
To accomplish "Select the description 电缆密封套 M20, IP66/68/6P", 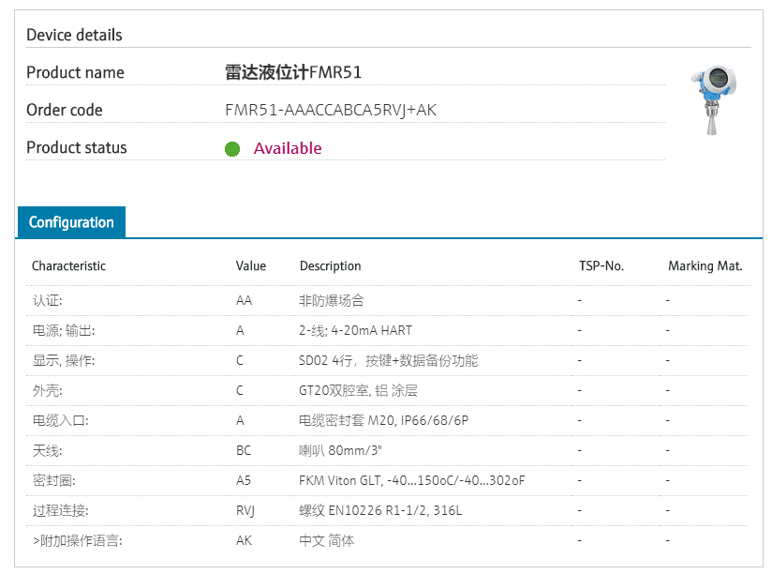I will point(383,421).
